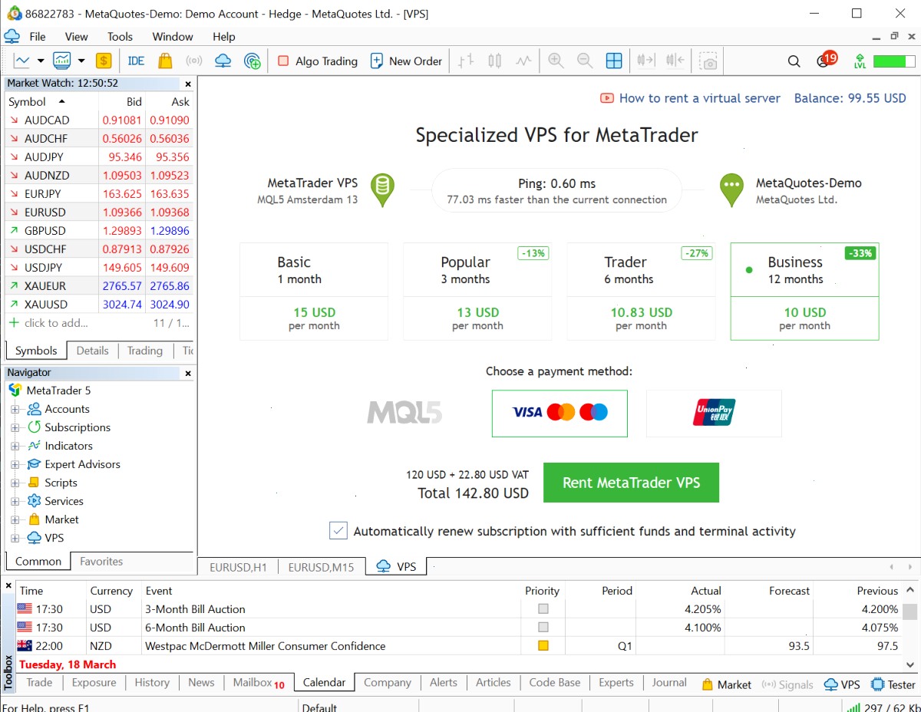Click the LVL connection status icon
This screenshot has height=712, width=921.
coord(860,61)
